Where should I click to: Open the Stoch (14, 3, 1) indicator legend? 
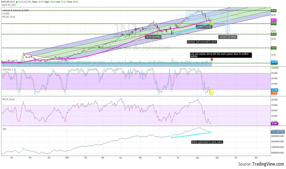pos(9,69)
